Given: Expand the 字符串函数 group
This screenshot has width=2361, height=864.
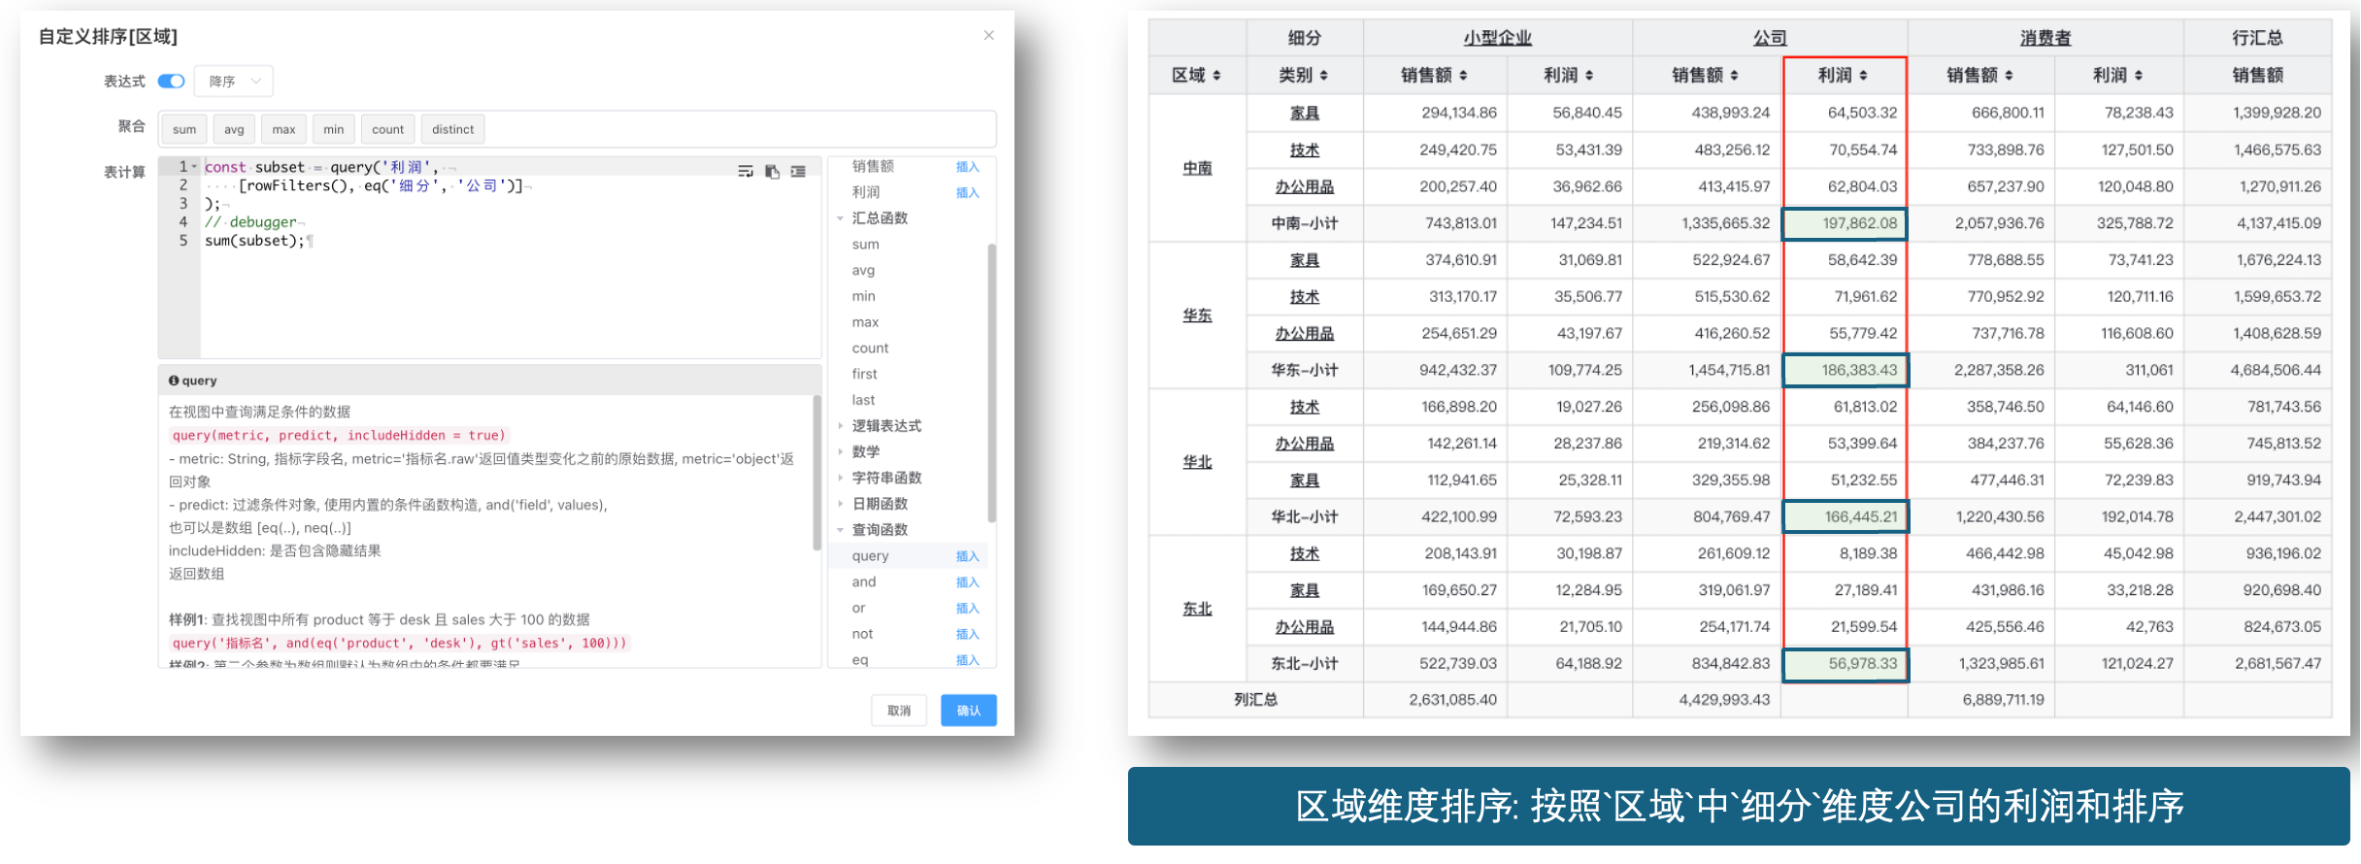Looking at the screenshot, I should pos(840,478).
